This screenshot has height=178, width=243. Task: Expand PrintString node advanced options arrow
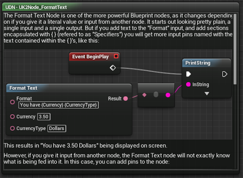point(207,93)
